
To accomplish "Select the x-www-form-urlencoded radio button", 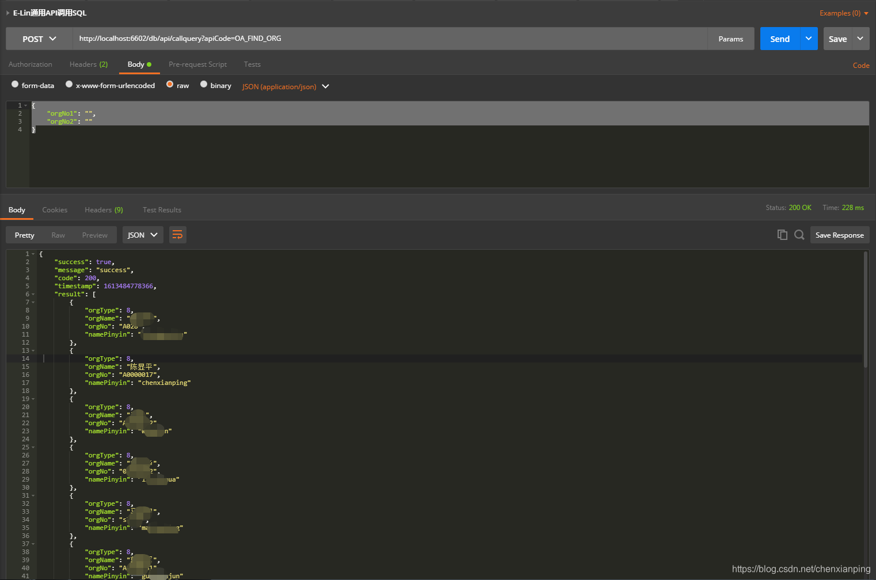I will coord(69,84).
